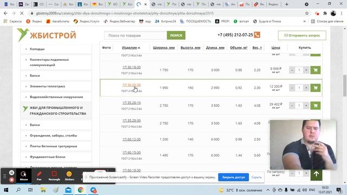The height and width of the screenshot is (195, 347).
Task: Decrease quantity for 1П 35.28-10
Action: coord(292,106)
